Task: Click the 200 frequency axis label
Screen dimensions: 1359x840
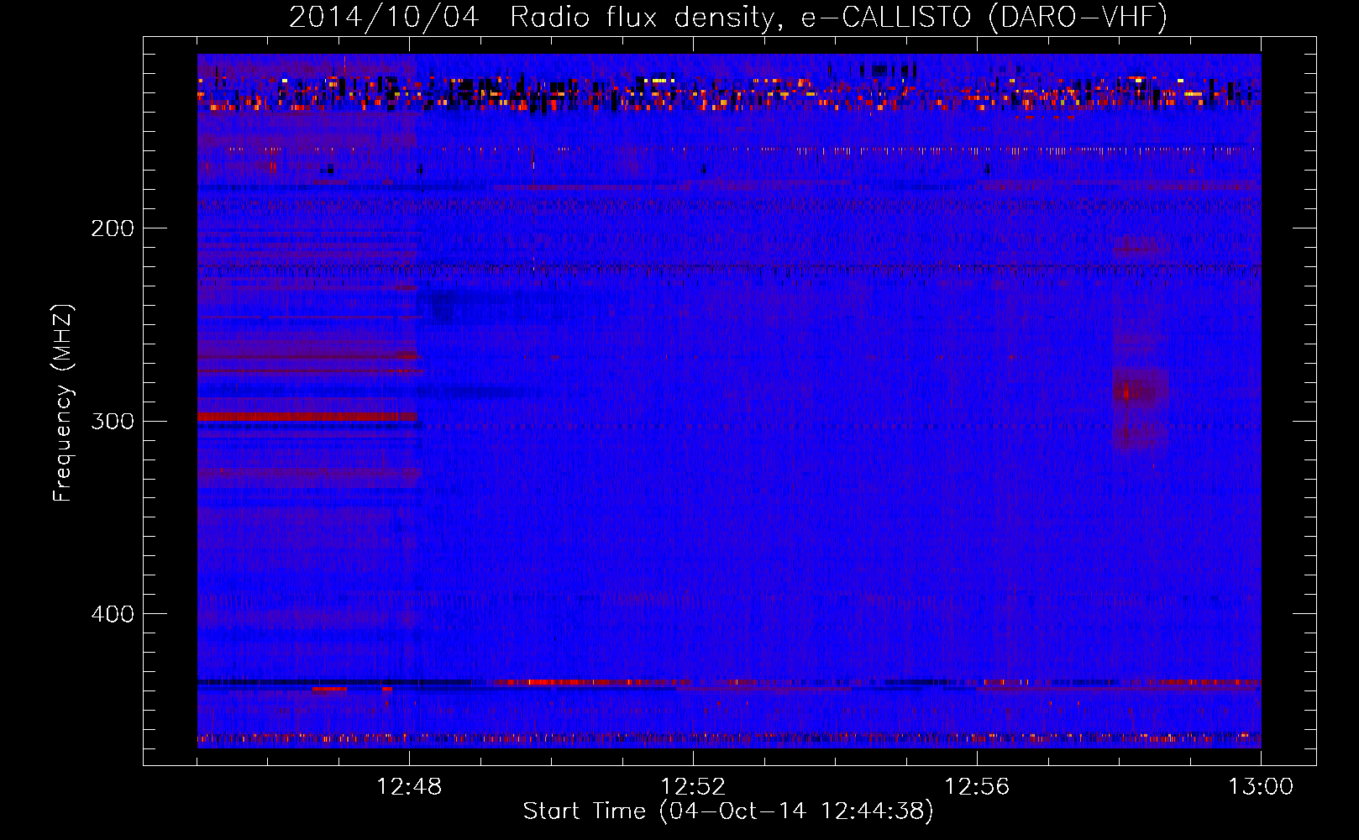Action: point(113,228)
